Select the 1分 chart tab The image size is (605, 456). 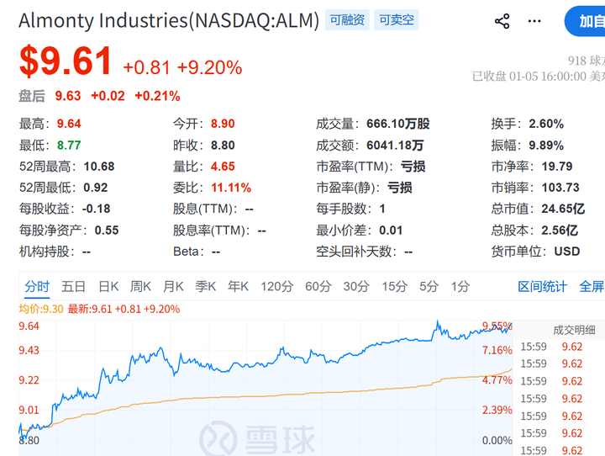coord(460,287)
